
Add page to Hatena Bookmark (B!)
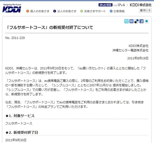[x=132, y=21]
